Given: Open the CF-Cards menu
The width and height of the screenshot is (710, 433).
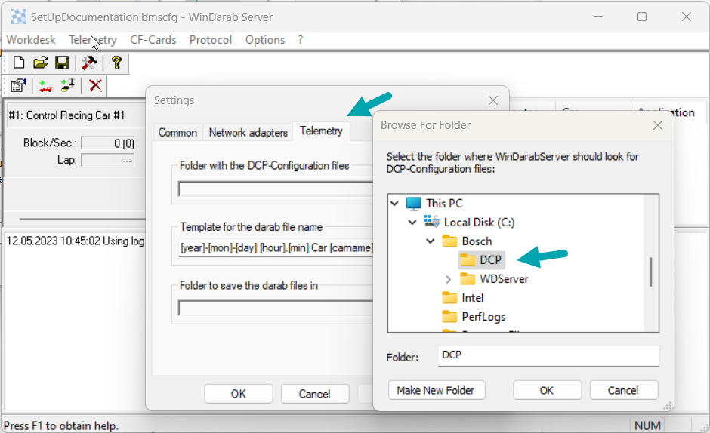Looking at the screenshot, I should coord(153,40).
